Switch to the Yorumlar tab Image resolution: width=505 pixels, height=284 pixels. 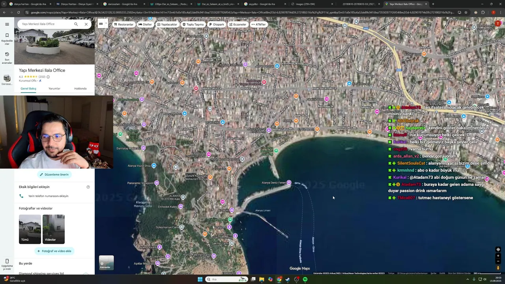click(54, 89)
